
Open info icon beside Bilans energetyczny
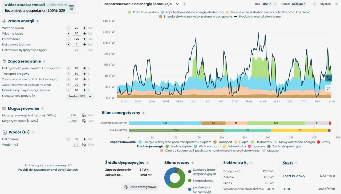143,113
